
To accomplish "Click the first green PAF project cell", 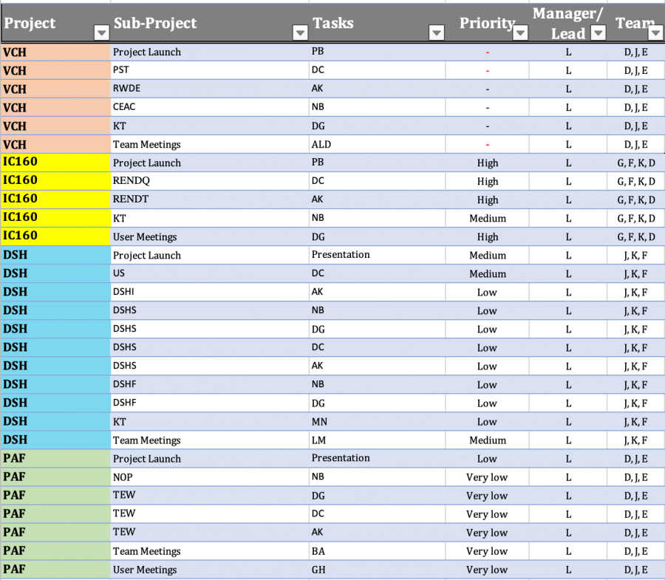I will (x=55, y=459).
